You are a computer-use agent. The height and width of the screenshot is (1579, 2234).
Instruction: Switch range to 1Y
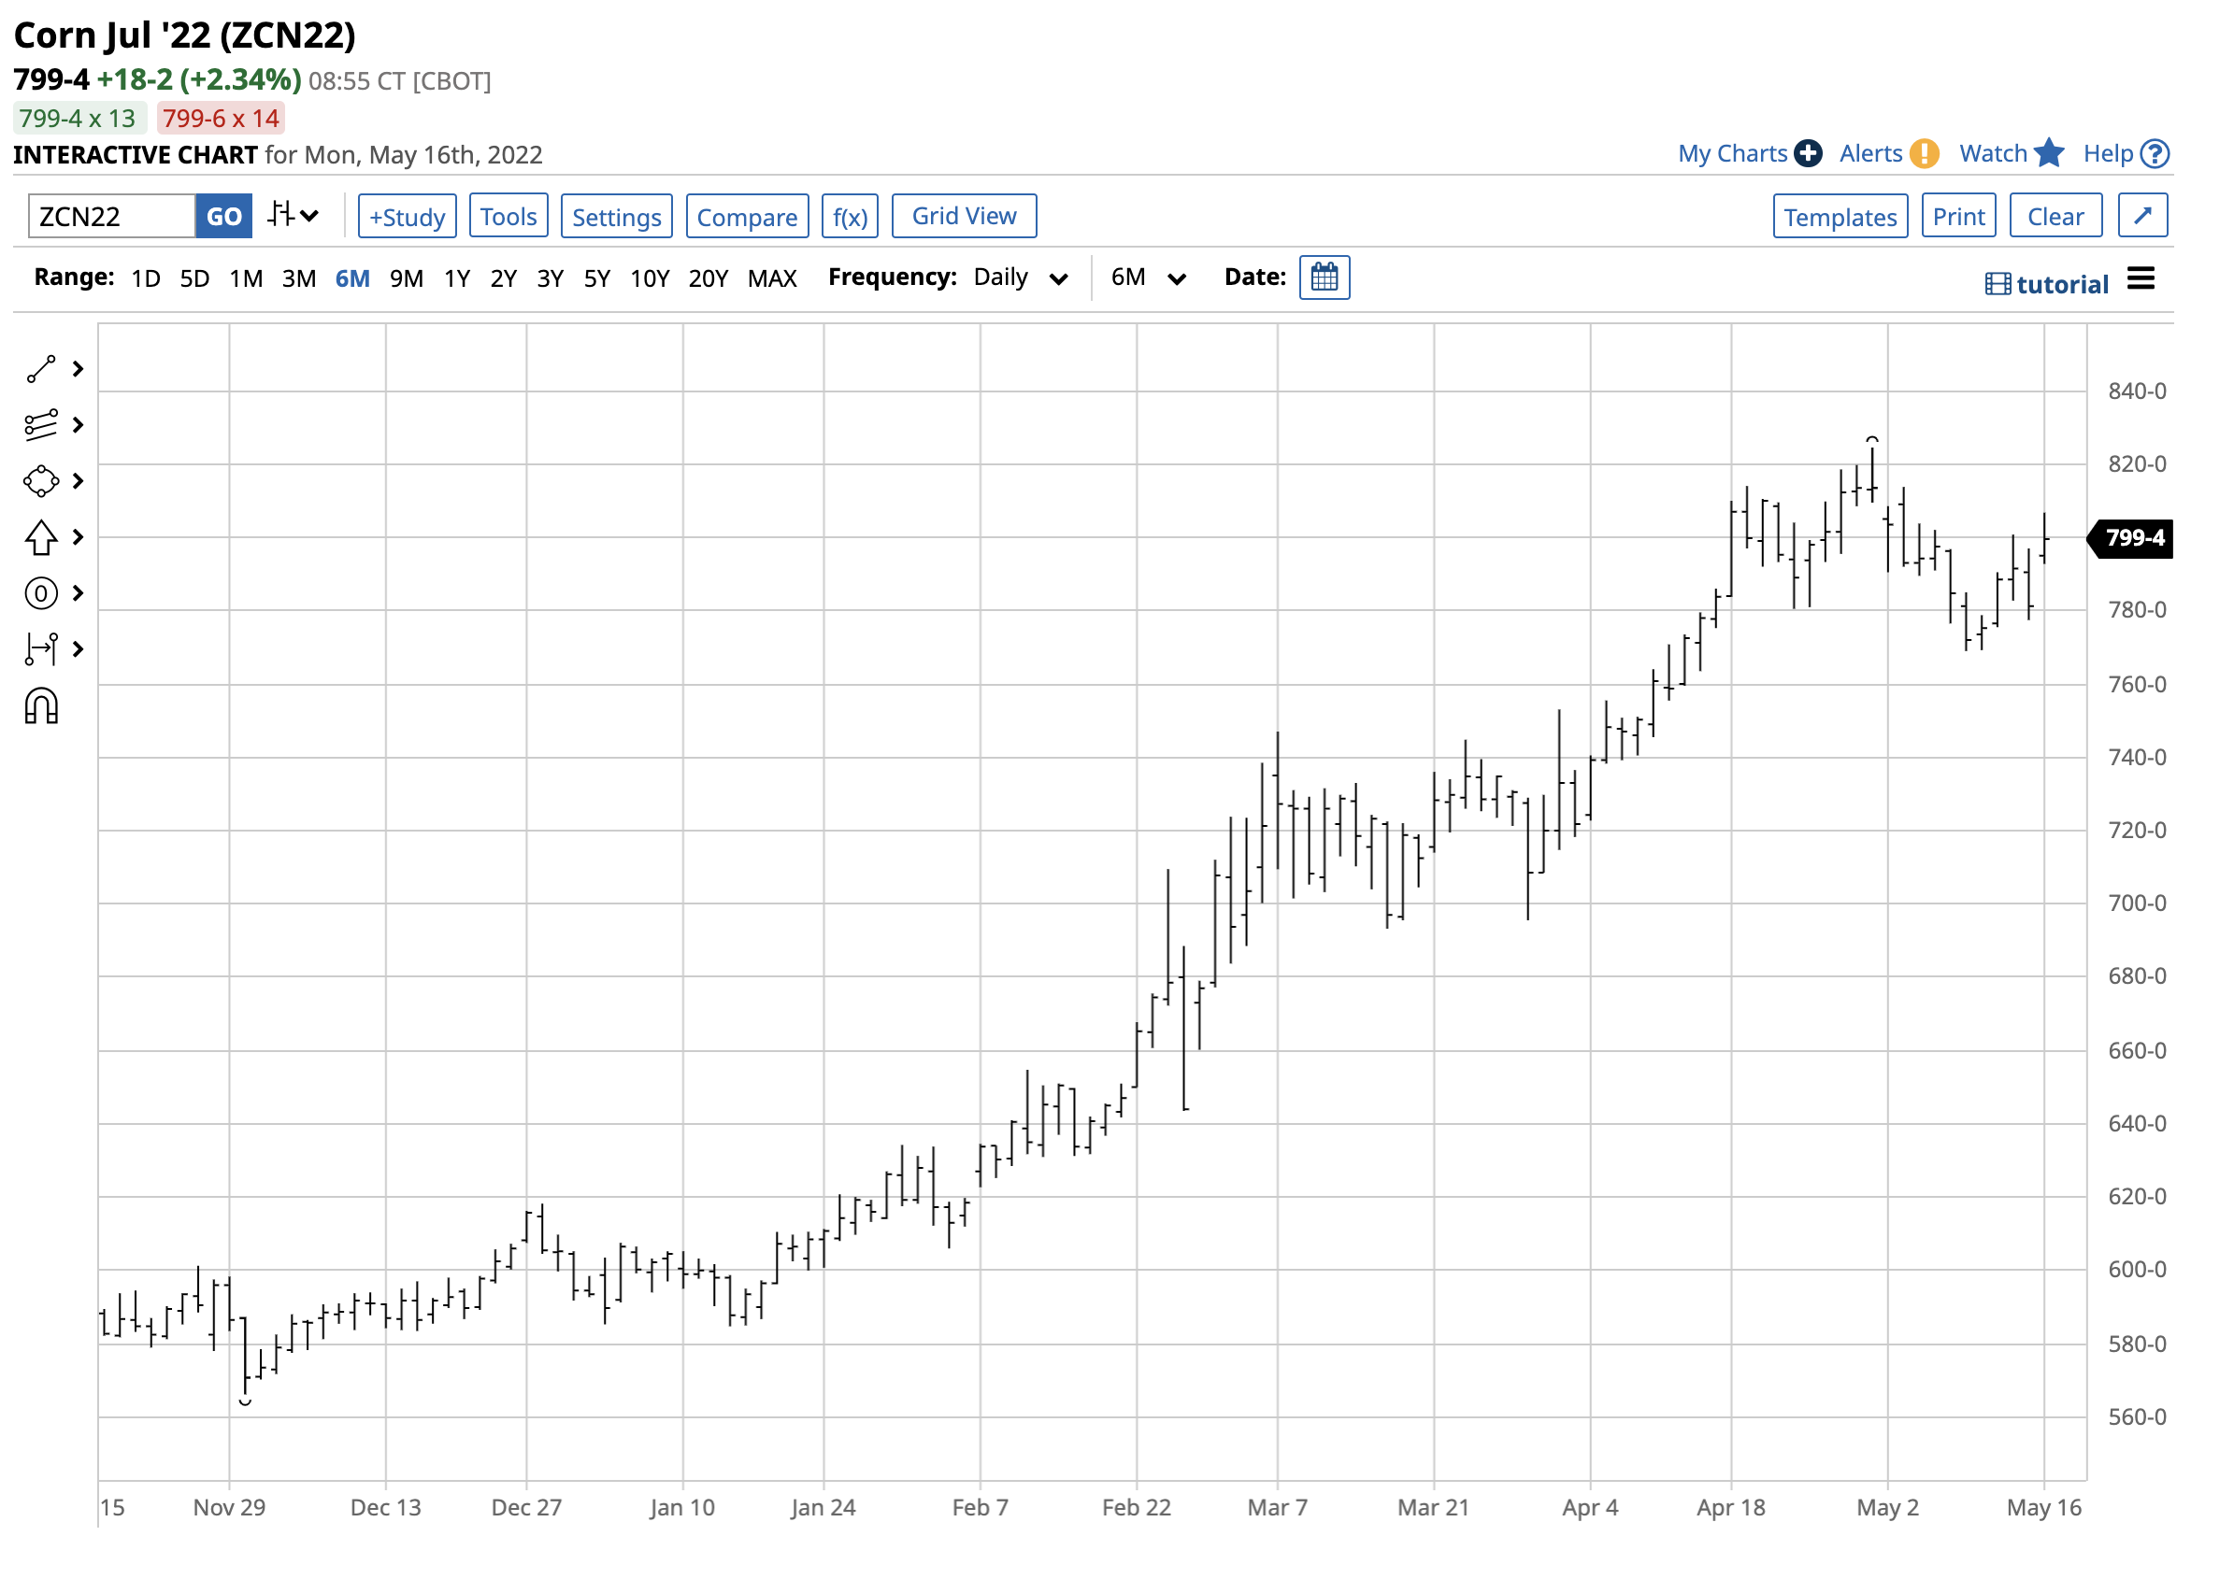point(456,279)
